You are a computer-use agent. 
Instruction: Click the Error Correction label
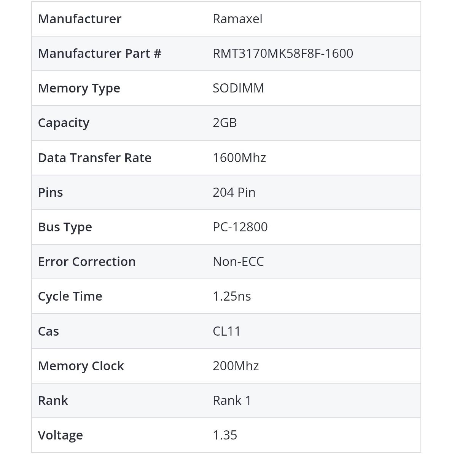(87, 262)
